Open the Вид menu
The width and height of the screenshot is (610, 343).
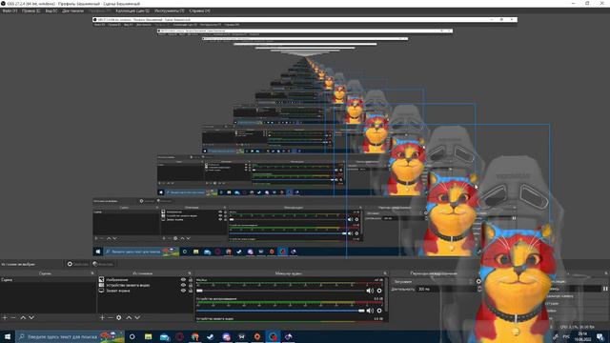pyautogui.click(x=51, y=10)
